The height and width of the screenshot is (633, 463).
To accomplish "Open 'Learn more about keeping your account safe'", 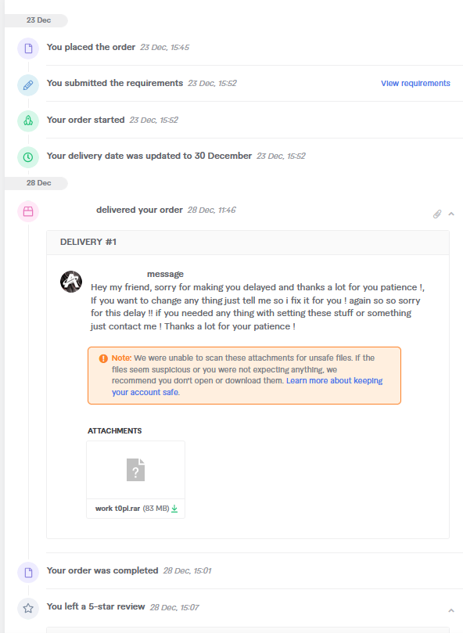I will tap(247, 387).
